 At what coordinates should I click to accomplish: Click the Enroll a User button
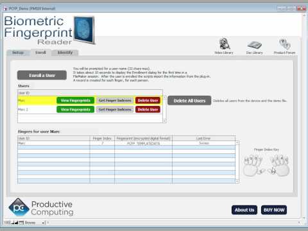point(42,75)
